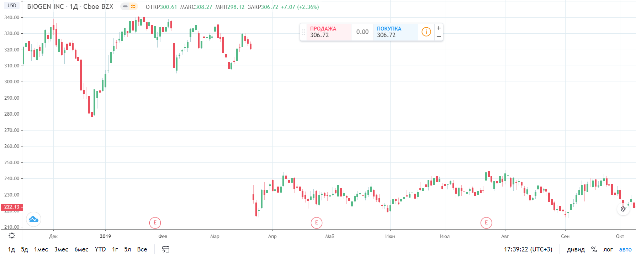Select the 1г time range

click(115, 249)
